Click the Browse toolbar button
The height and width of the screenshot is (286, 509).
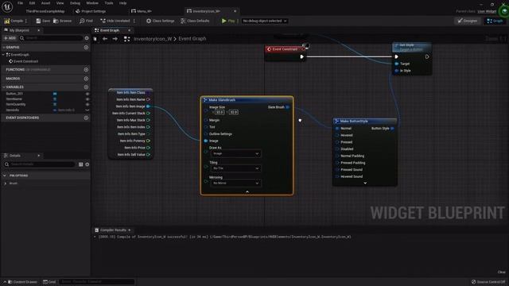tap(62, 21)
